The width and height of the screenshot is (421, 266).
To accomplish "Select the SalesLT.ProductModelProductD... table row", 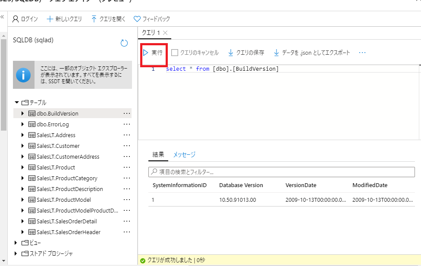I will [x=72, y=210].
